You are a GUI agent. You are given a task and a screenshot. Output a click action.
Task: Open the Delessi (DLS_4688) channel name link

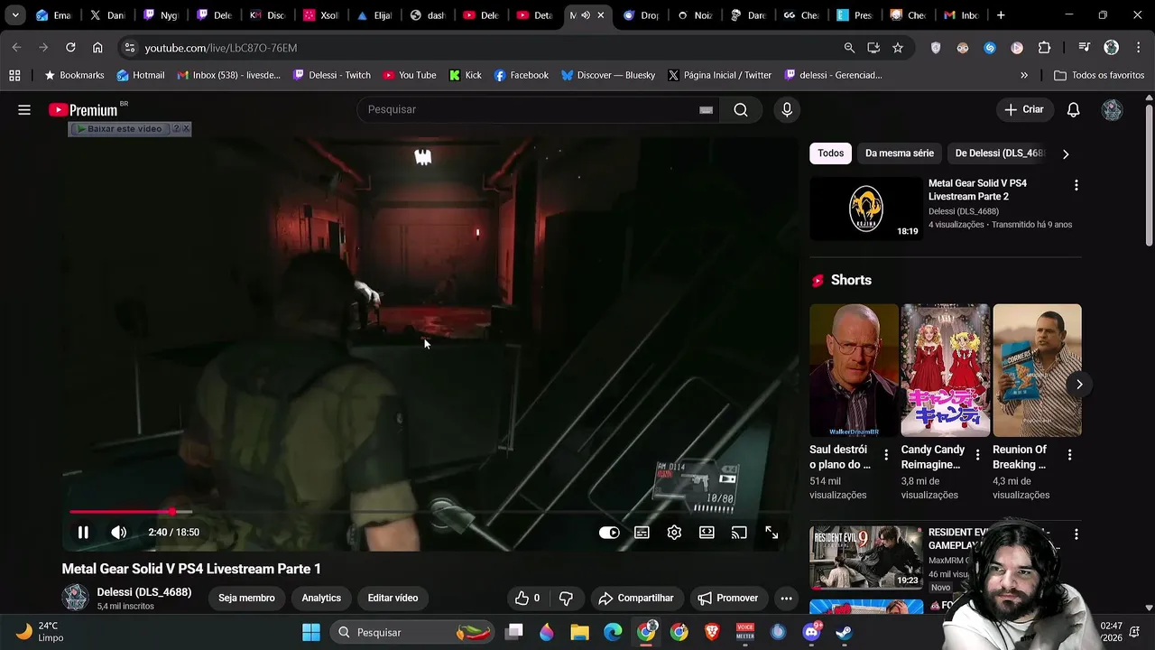coord(144,592)
